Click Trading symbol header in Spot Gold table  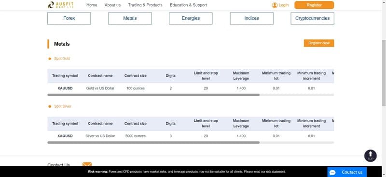[x=65, y=76]
